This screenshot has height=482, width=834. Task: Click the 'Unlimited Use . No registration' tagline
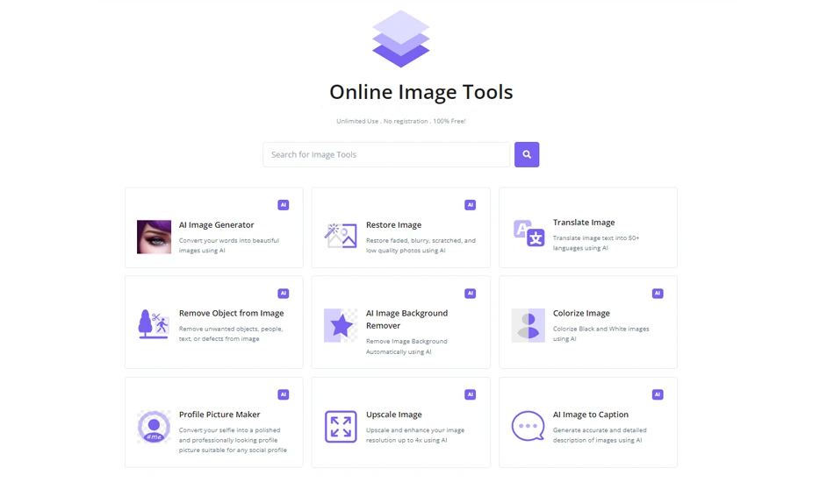coord(400,121)
